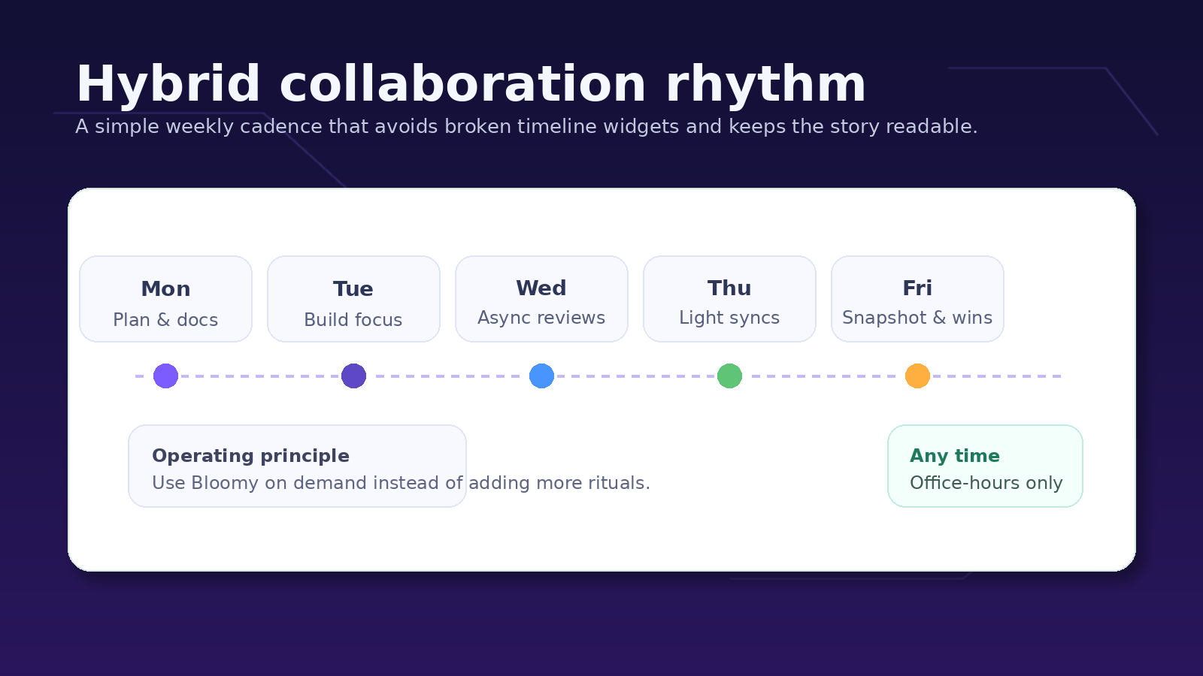Click the orange Friday timeline dot
Viewport: 1203px width, 676px height.
point(917,376)
